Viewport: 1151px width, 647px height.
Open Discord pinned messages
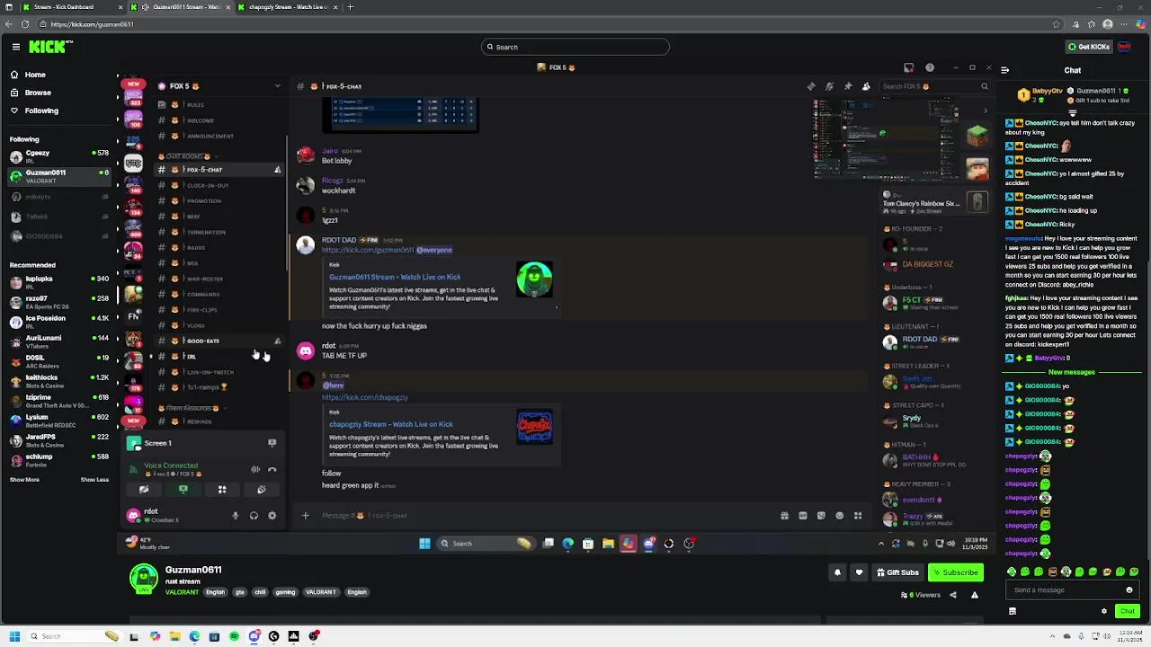click(x=848, y=86)
